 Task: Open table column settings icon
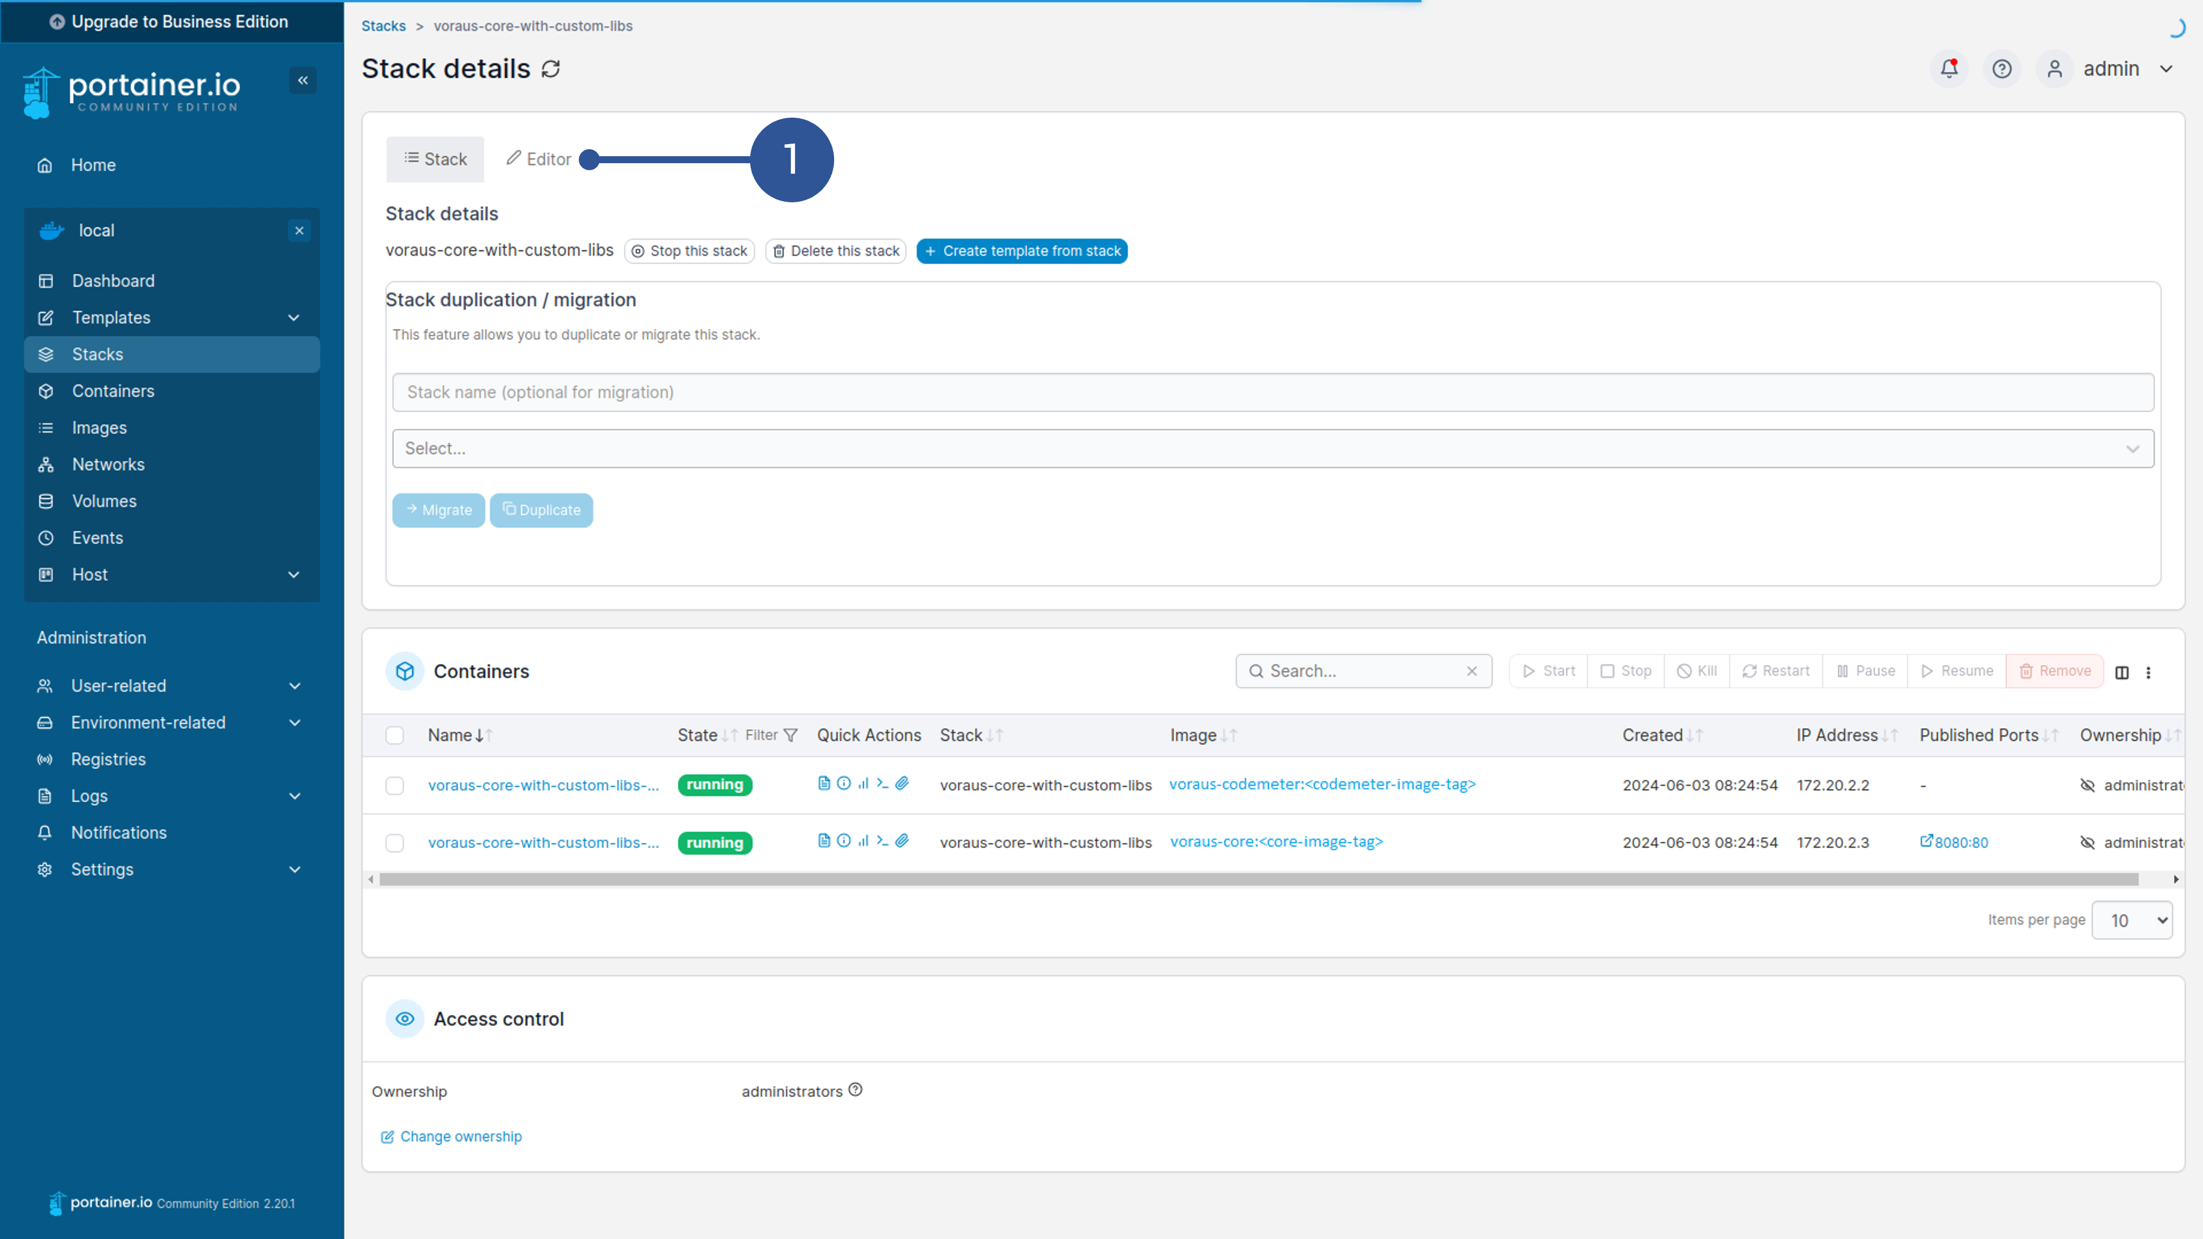2122,672
